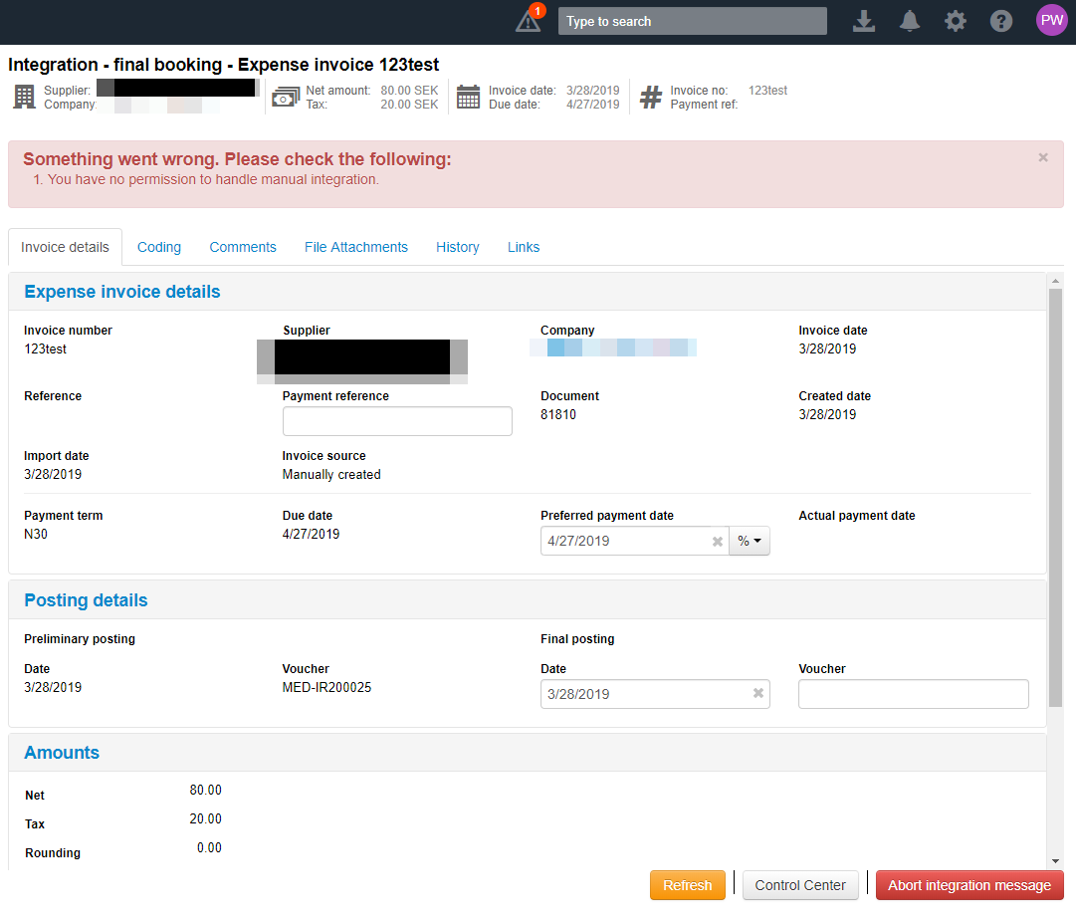1076x924 pixels.
Task: Click the supplier building icon
Action: coord(24,97)
